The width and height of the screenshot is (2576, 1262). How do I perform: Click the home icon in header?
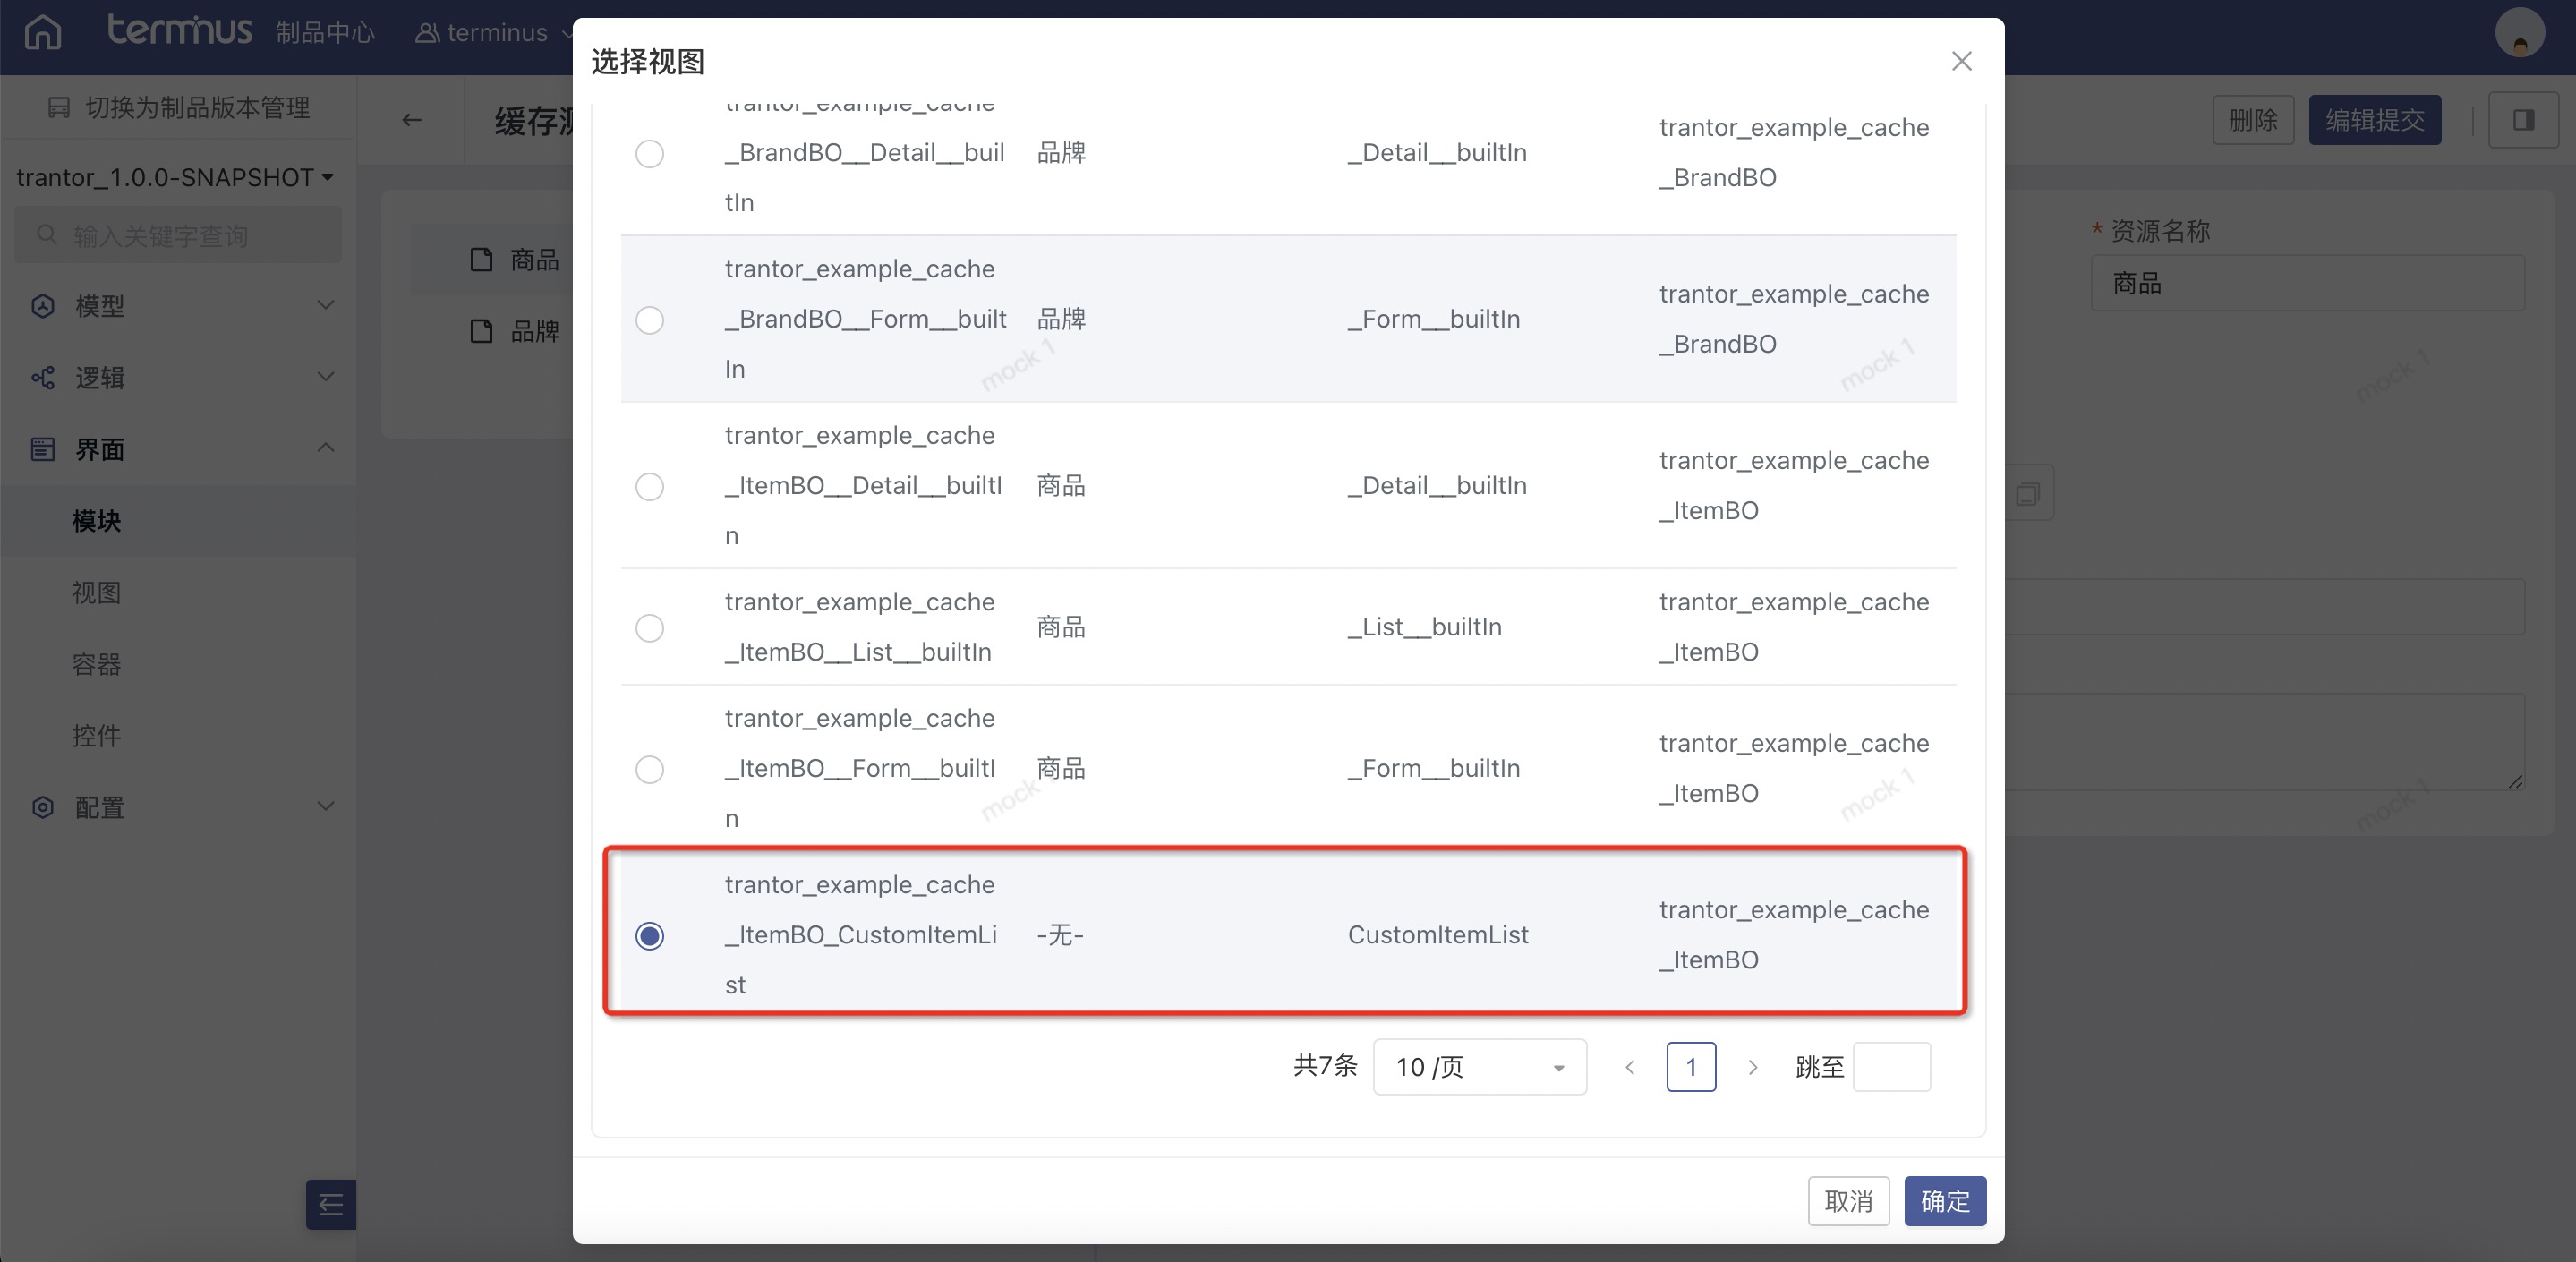click(x=43, y=32)
